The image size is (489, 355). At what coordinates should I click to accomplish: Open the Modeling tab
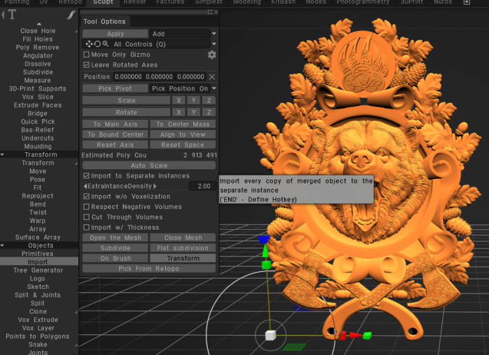(247, 2)
